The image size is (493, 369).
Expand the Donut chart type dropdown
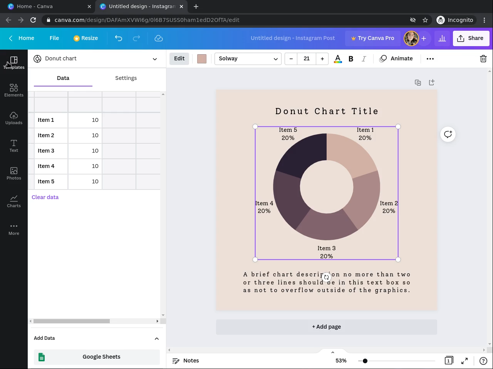coord(155,59)
